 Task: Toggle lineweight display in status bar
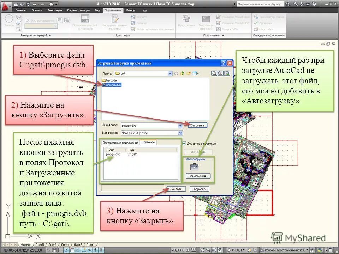[95, 250]
